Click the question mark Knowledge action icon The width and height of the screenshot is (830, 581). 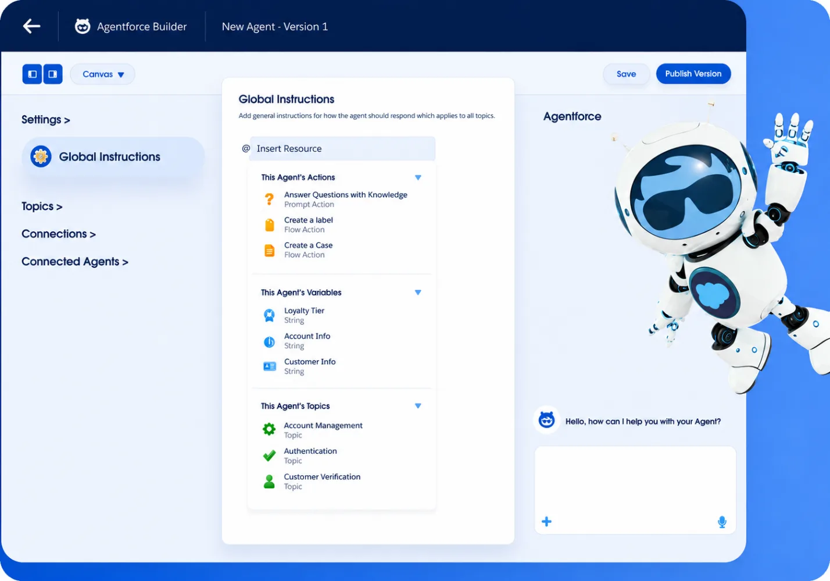[269, 199]
